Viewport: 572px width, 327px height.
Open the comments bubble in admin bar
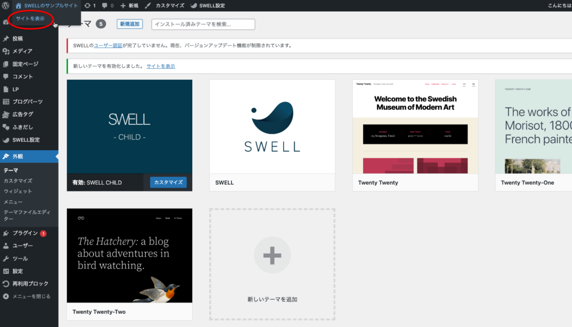coord(104,6)
